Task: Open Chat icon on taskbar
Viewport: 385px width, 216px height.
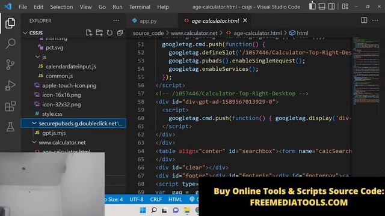Action: point(176,210)
